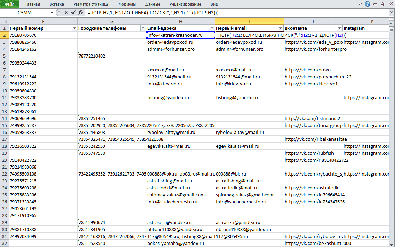This screenshot has height=247, width=395.
Task: Select column G header
Action: [112, 22]
